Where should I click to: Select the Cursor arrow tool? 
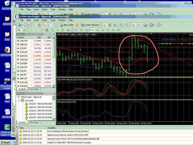pyautogui.click(x=19, y=30)
